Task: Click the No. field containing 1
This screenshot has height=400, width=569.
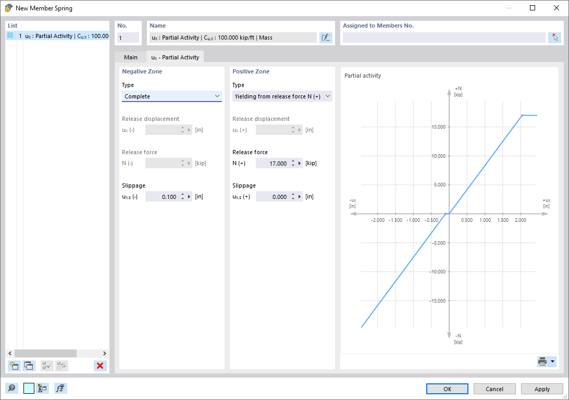Action: click(x=128, y=37)
